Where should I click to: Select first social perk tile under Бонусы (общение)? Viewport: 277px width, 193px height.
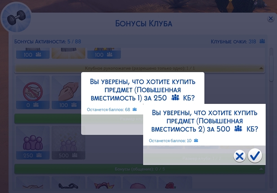[x=33, y=183]
